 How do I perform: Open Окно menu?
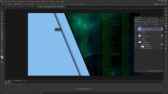tap(57, 2)
